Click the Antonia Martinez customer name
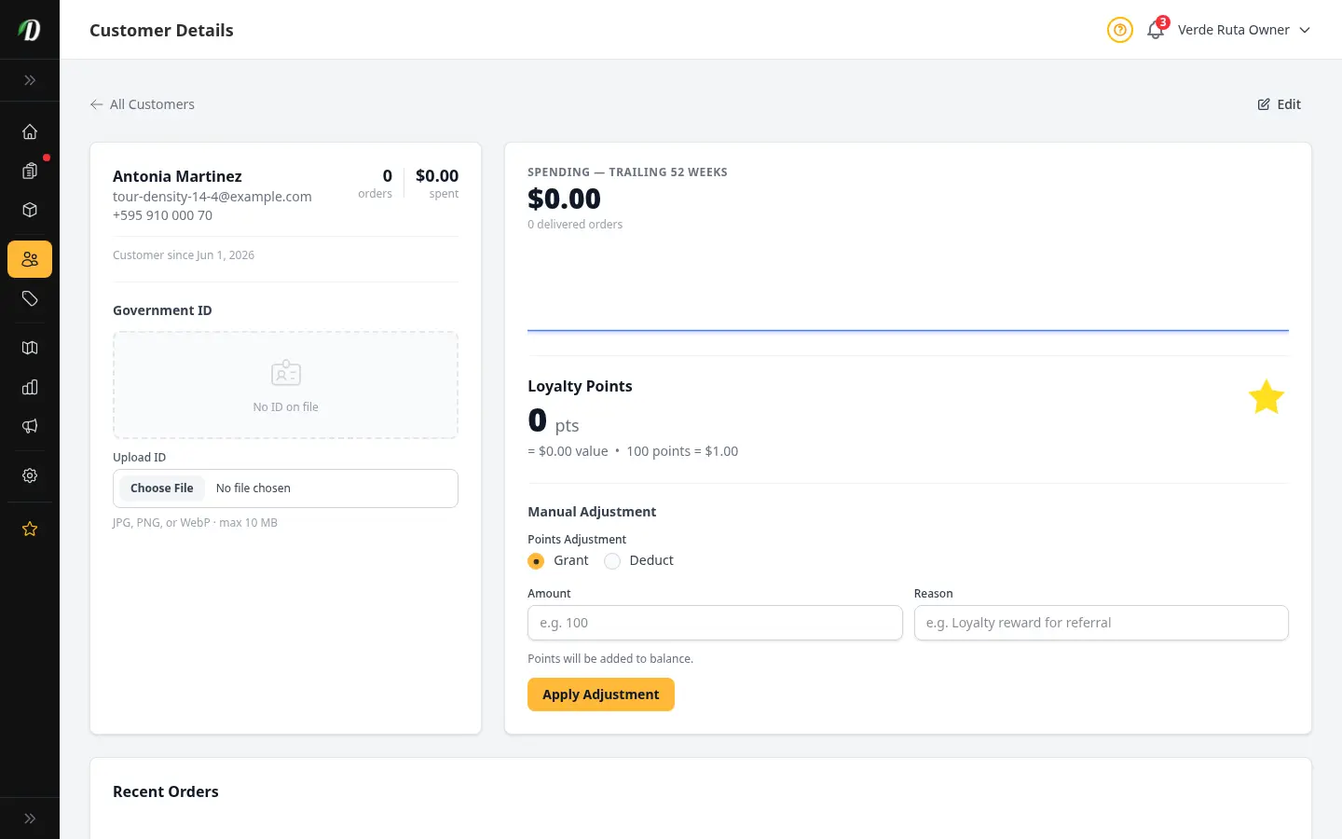This screenshot has height=839, width=1342. [x=177, y=176]
